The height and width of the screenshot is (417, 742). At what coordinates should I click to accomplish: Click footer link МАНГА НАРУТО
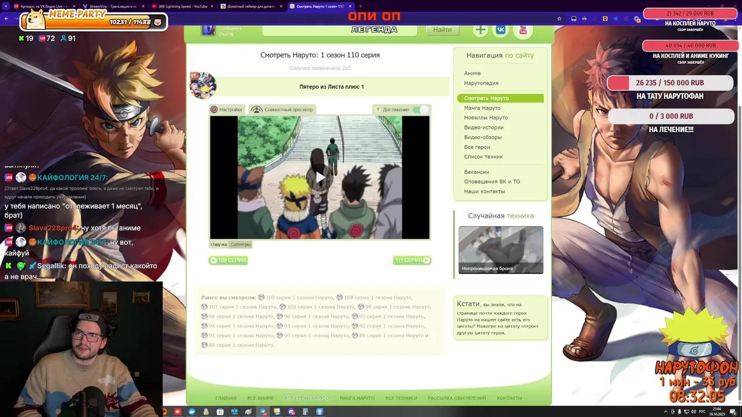coord(357,398)
